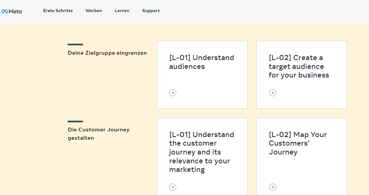Open arrow icon on Understand audiences card
369x195 pixels.
coord(173,93)
